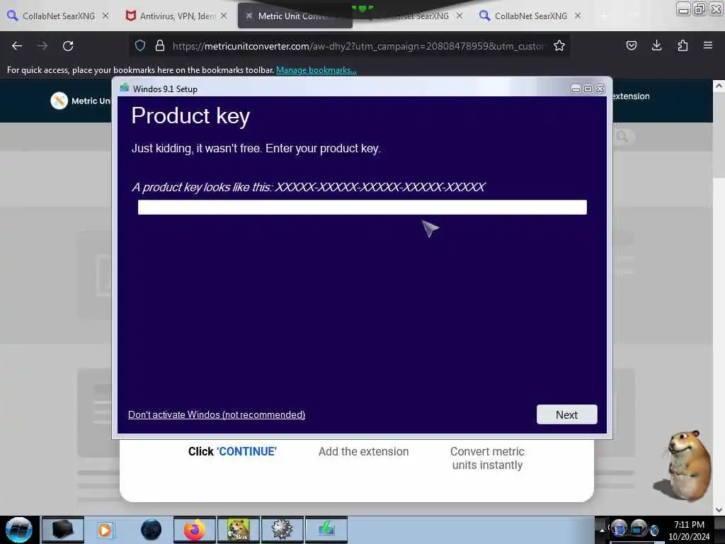This screenshot has height=544, width=725.
Task: Reload the current page
Action: coord(68,46)
